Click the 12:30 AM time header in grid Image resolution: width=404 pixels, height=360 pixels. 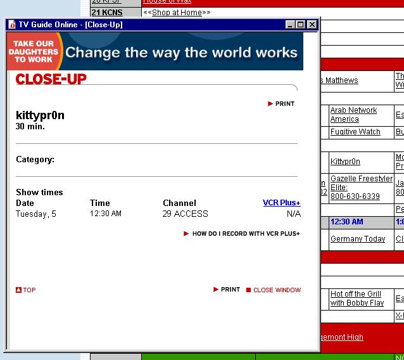pyautogui.click(x=347, y=222)
